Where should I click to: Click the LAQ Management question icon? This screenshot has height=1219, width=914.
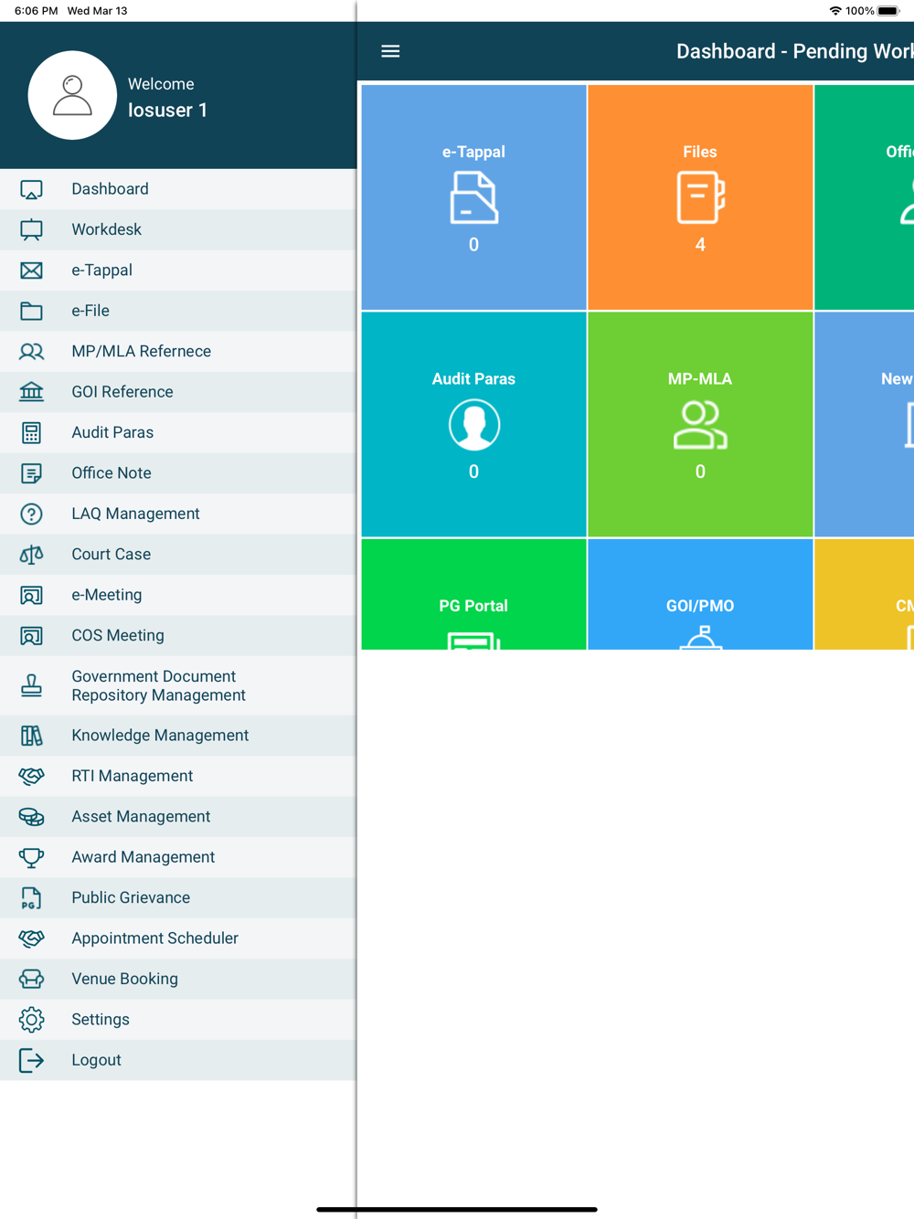point(31,514)
